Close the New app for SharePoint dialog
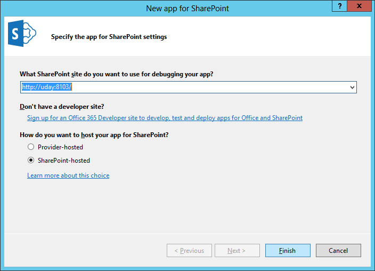The image size is (375, 271). (359, 6)
